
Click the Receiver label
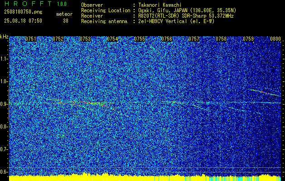(x=92, y=16)
